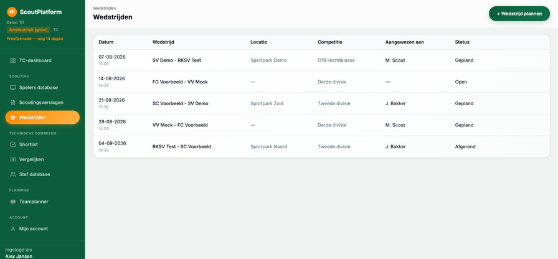Click the Locatie column header
The image size is (558, 259).
(x=258, y=42)
